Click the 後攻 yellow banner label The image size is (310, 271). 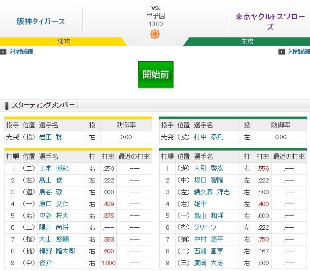64,42
